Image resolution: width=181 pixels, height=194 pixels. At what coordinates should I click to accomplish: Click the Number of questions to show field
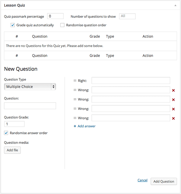[x=127, y=16]
